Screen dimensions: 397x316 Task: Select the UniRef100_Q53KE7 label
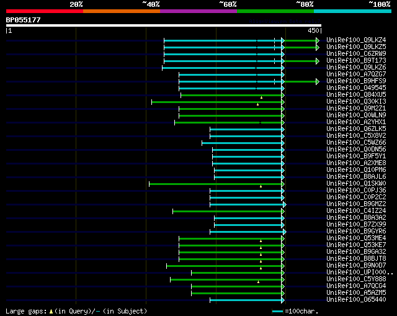pyautogui.click(x=356, y=245)
